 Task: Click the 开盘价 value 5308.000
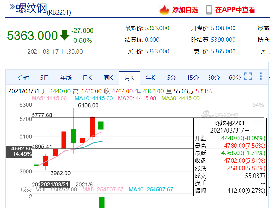[223, 28]
